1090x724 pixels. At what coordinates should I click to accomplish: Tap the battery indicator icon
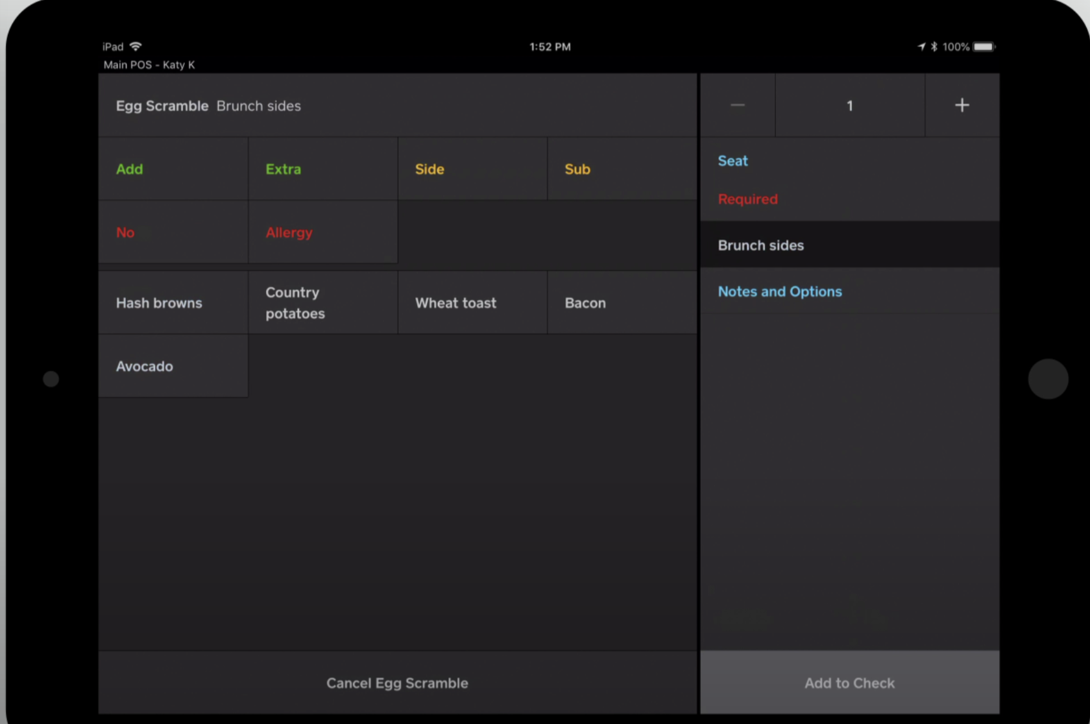tap(984, 47)
